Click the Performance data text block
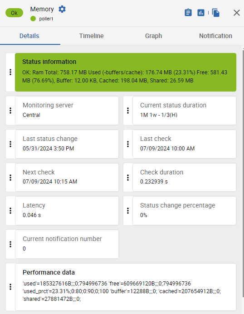The width and height of the screenshot is (244, 314). pyautogui.click(x=122, y=291)
